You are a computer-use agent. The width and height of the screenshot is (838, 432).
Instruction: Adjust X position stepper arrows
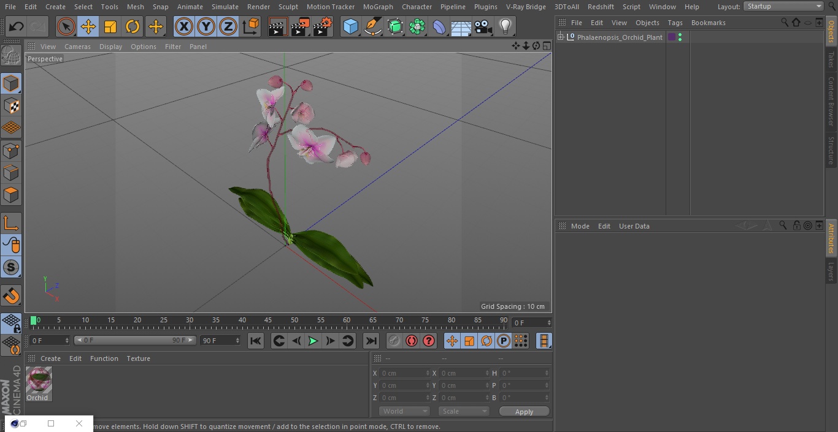pos(428,373)
